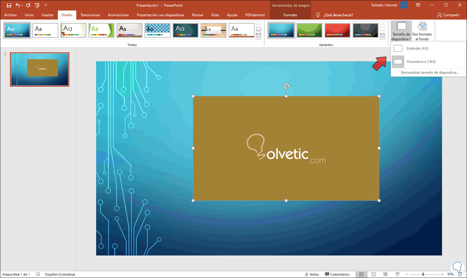Open the undo history dropdown arrow
Screen dimensions: 467x278
click(x=22, y=5)
